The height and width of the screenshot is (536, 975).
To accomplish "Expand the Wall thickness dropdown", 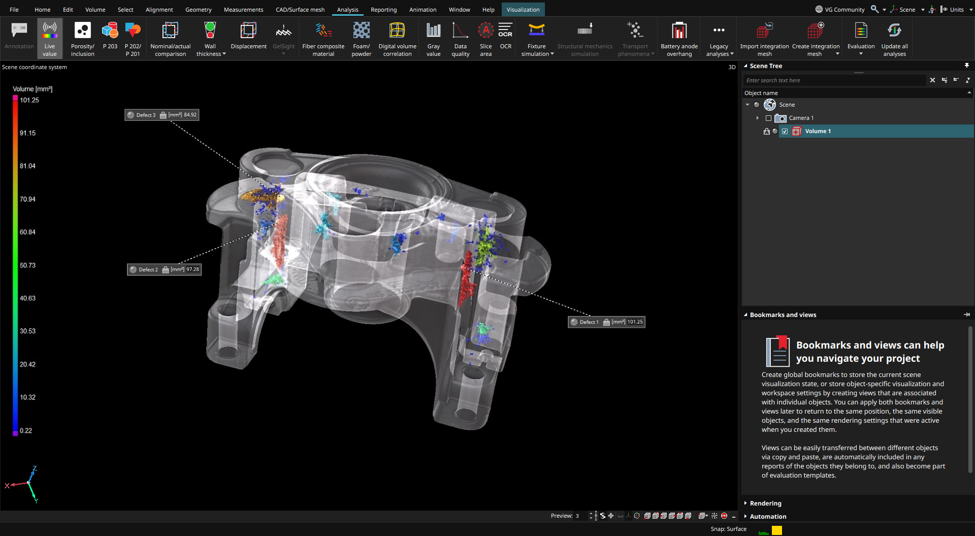I will coord(224,54).
